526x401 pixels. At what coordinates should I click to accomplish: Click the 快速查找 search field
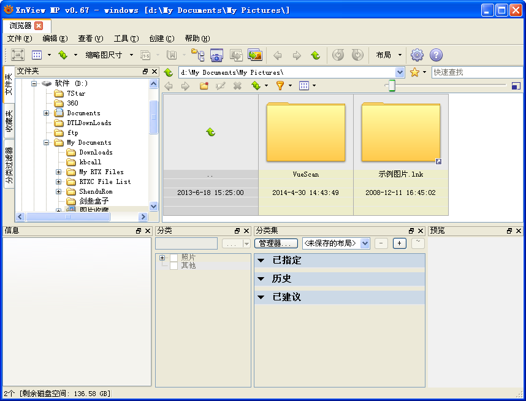(478, 72)
